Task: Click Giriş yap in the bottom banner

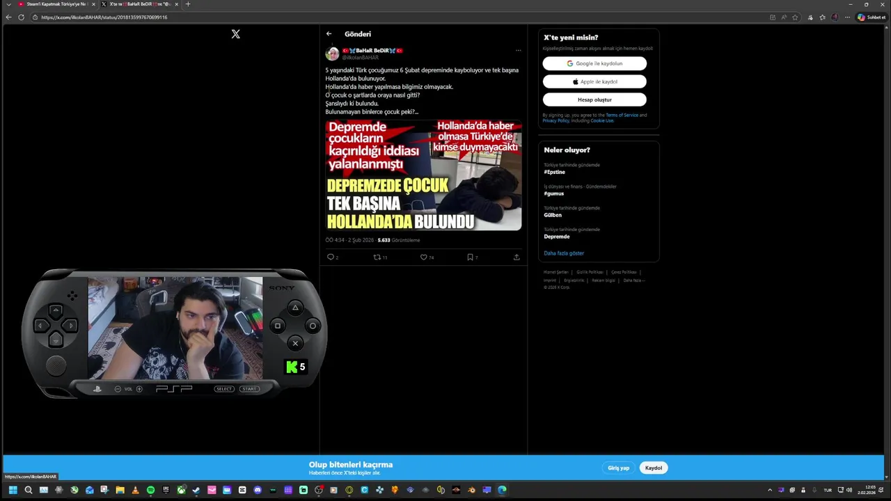Action: (x=618, y=468)
